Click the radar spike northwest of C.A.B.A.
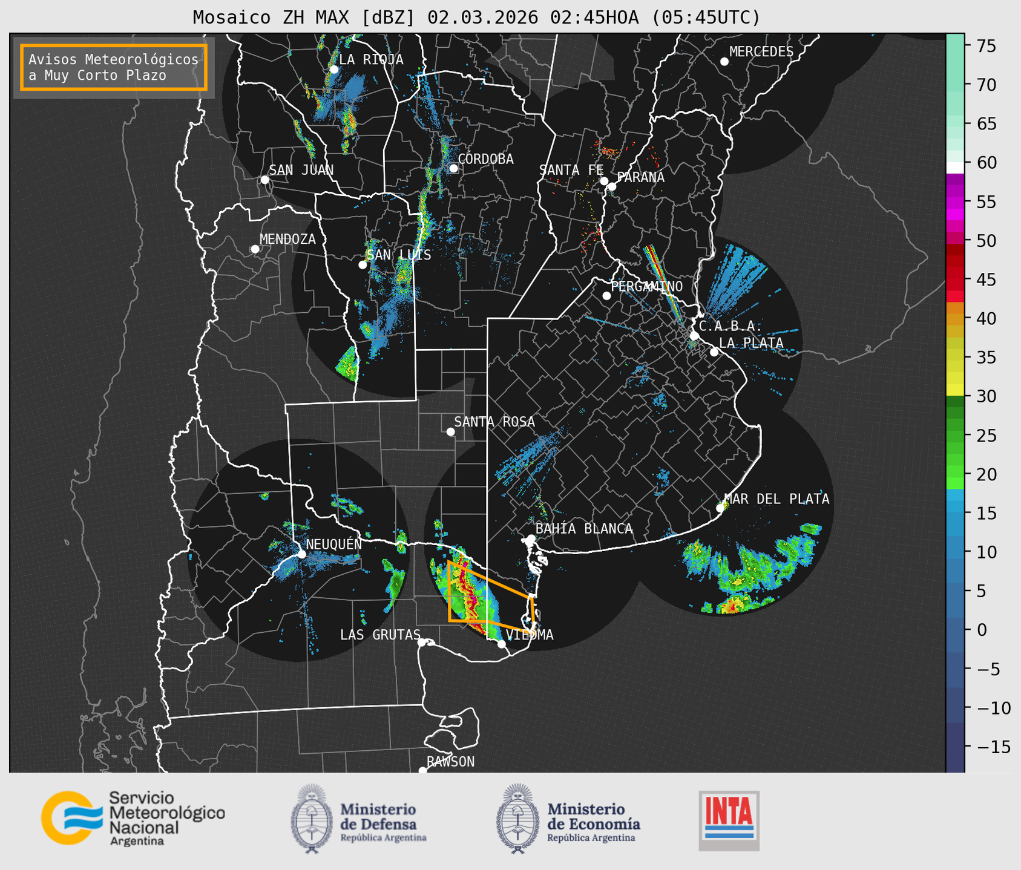 tap(665, 284)
